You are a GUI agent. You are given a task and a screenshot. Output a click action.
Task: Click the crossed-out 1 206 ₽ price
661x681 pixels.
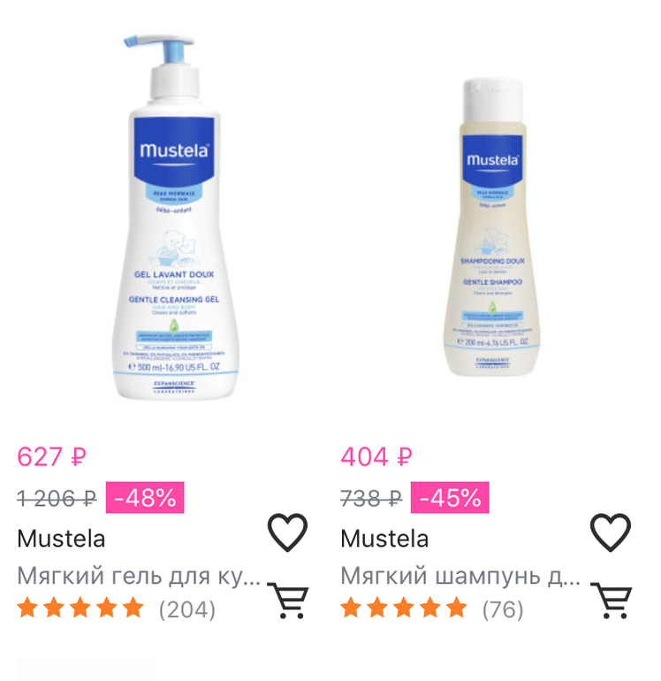coord(57,499)
